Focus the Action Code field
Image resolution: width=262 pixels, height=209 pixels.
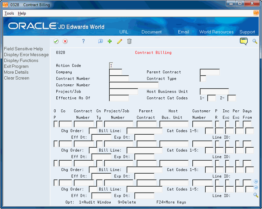click(111, 66)
